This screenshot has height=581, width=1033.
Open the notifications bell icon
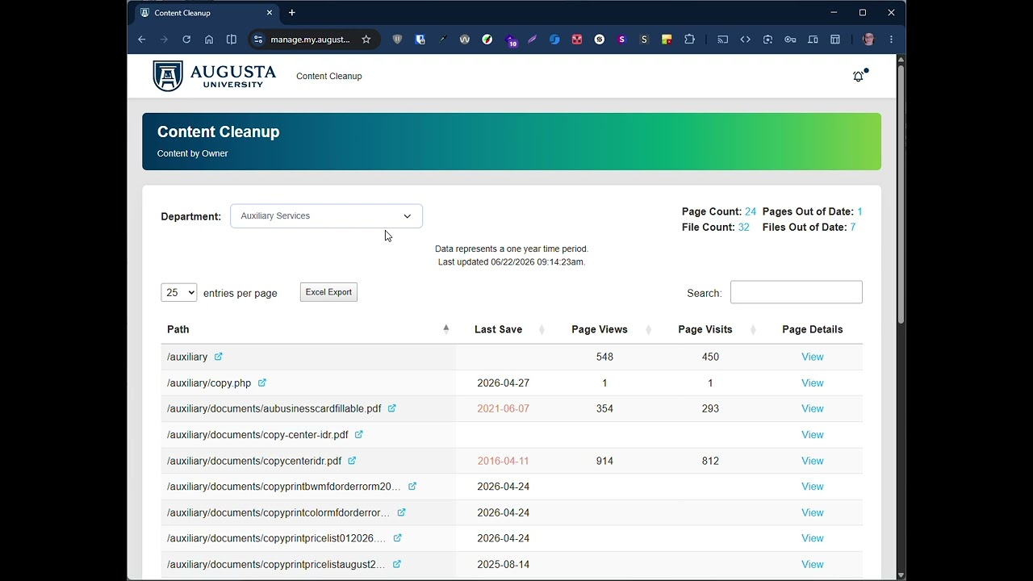coord(859,76)
